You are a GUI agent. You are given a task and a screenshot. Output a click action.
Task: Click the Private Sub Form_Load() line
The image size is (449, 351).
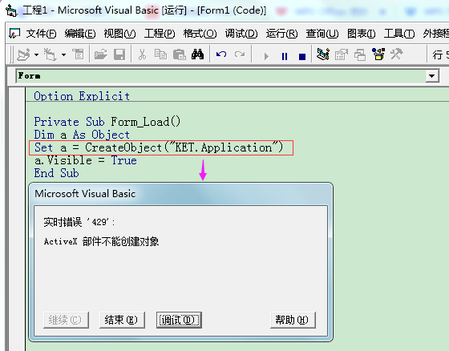[107, 122]
